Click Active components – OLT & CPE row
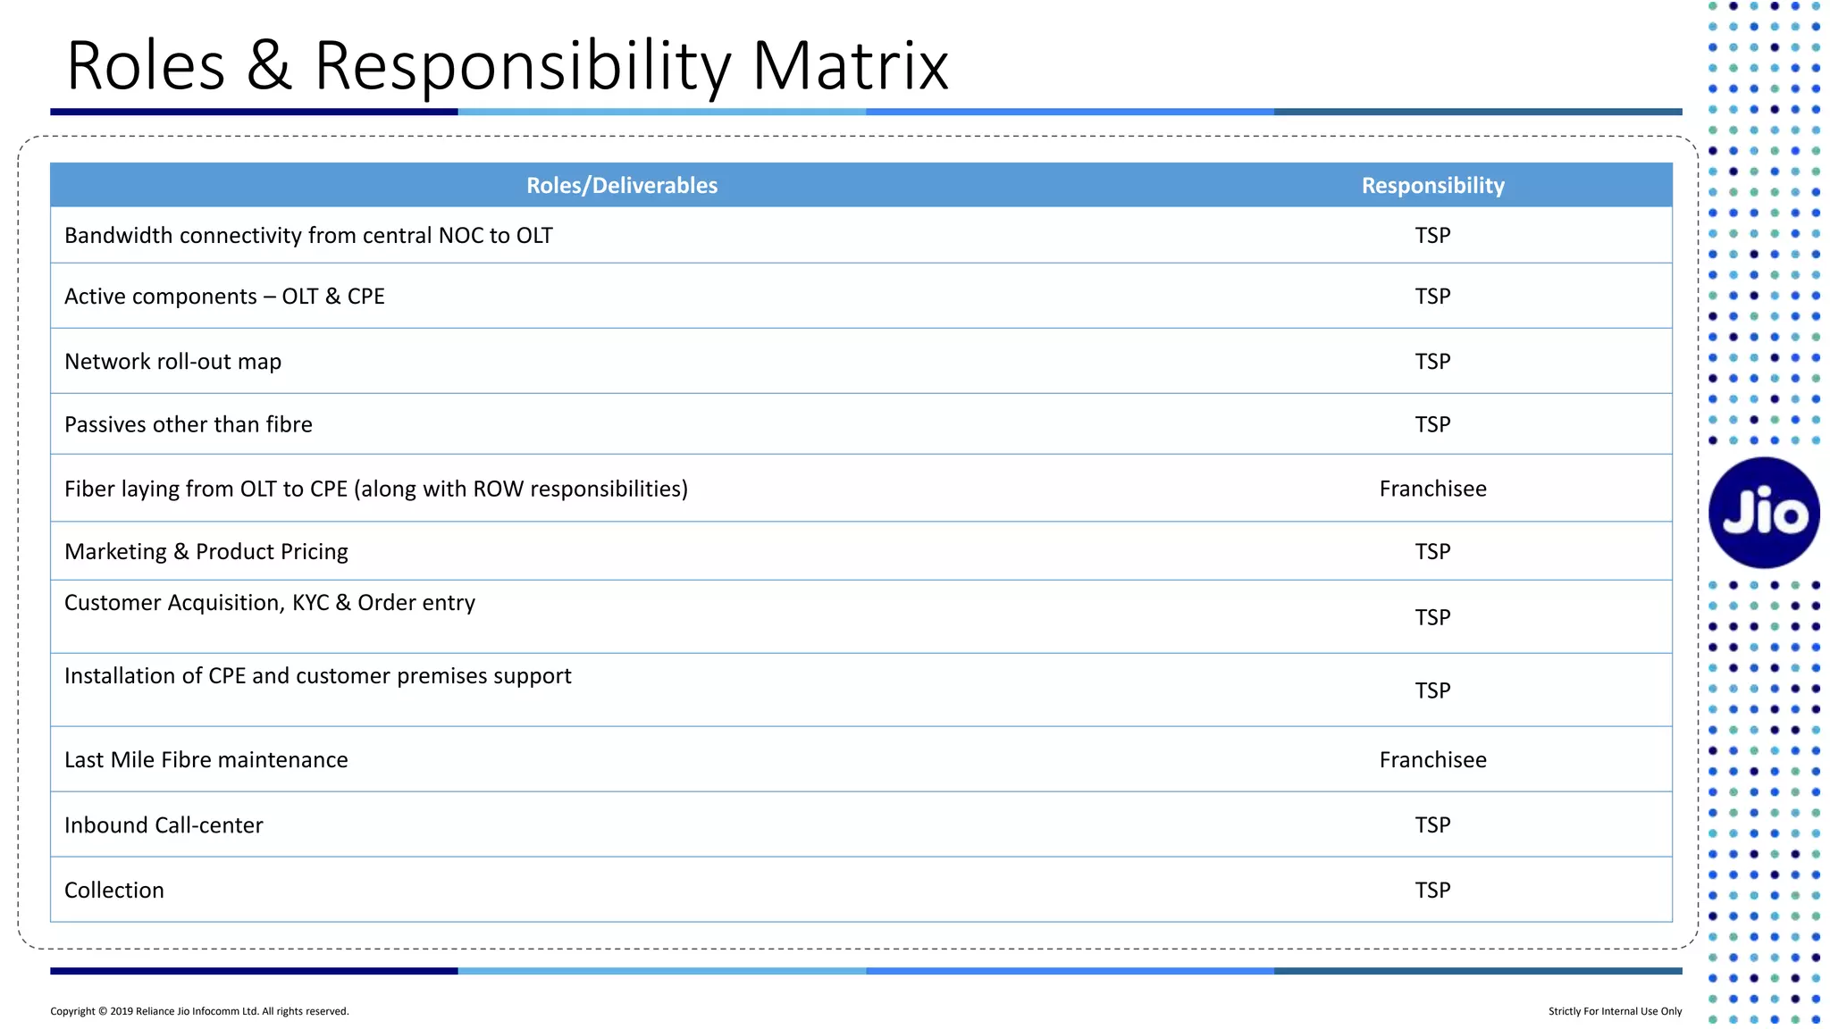 tap(224, 297)
